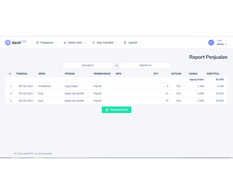Click the Download Data button
Screen dimensions: 233x192
click(x=116, y=110)
